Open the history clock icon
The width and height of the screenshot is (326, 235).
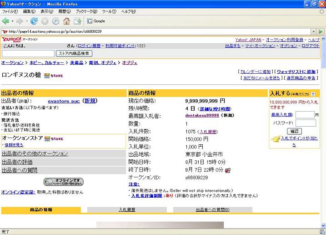coord(55,21)
